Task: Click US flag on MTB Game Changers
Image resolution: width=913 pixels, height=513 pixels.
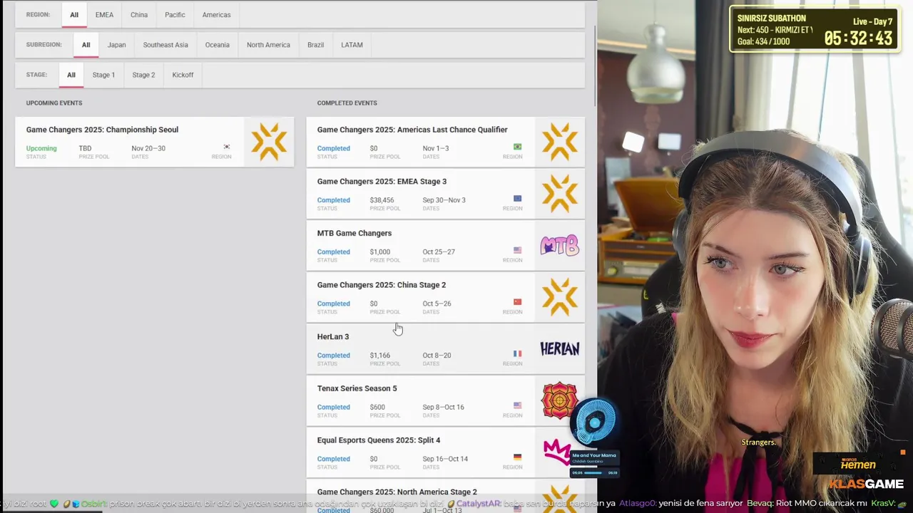Action: pyautogui.click(x=517, y=250)
